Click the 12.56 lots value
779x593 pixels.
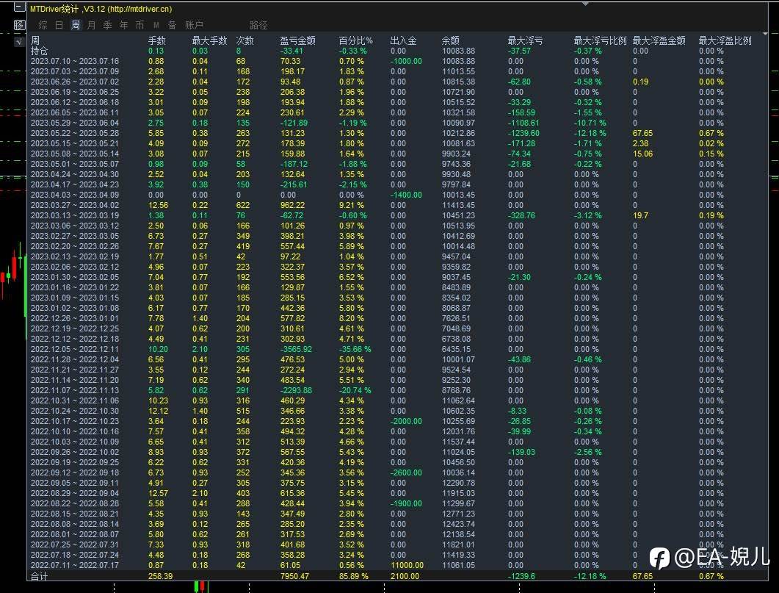[158, 205]
